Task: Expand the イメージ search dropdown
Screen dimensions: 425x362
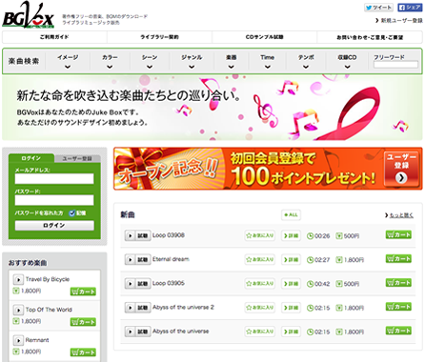Action: tap(68, 61)
